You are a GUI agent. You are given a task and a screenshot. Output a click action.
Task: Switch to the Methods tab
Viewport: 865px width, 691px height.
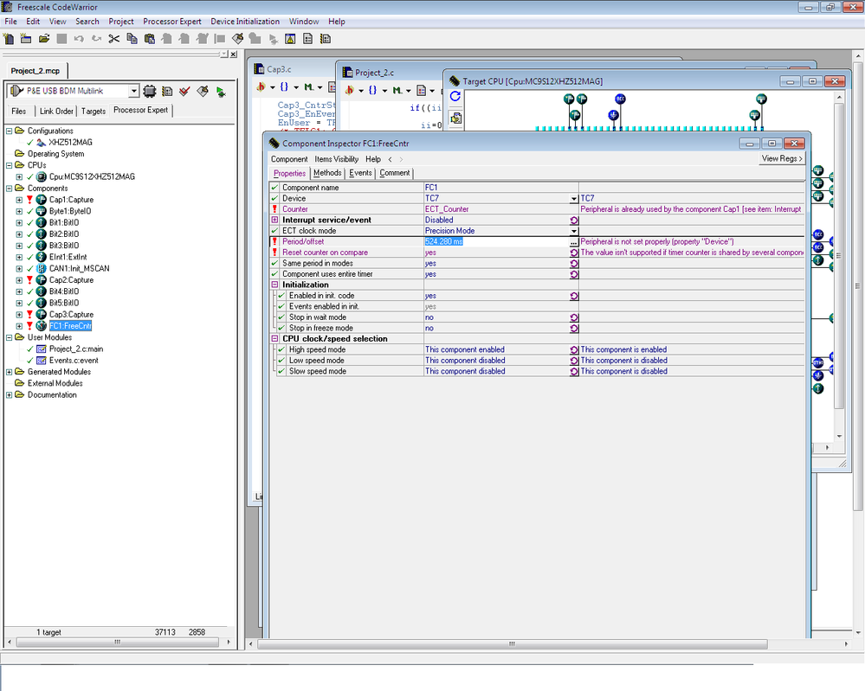pyautogui.click(x=327, y=173)
